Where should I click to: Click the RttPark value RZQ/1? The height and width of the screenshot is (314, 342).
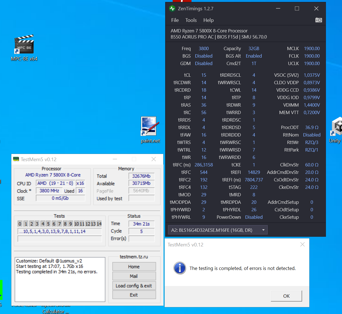tap(312, 150)
